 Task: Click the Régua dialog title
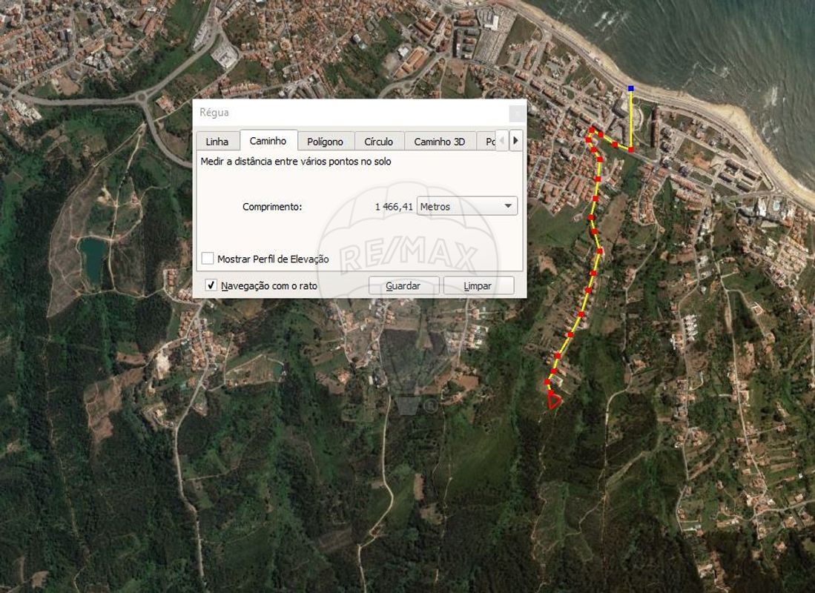tap(214, 112)
